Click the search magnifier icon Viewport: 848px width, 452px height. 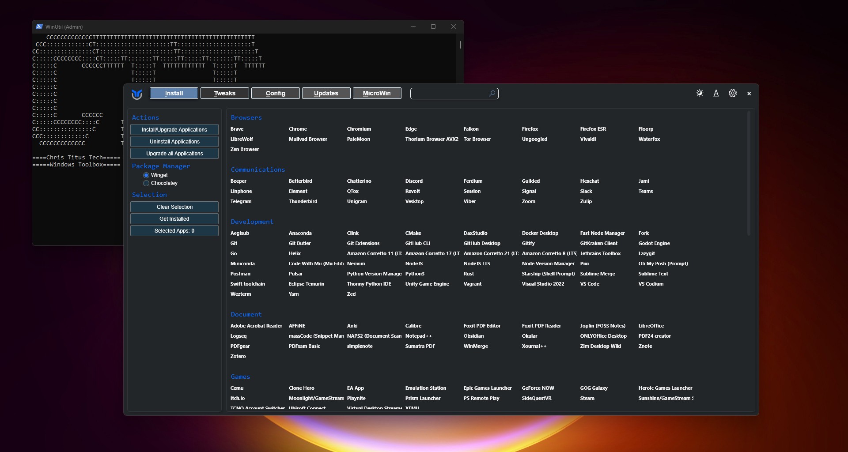492,94
